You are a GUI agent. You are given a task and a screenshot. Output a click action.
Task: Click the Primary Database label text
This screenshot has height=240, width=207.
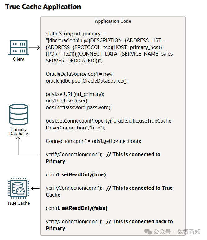19,131
